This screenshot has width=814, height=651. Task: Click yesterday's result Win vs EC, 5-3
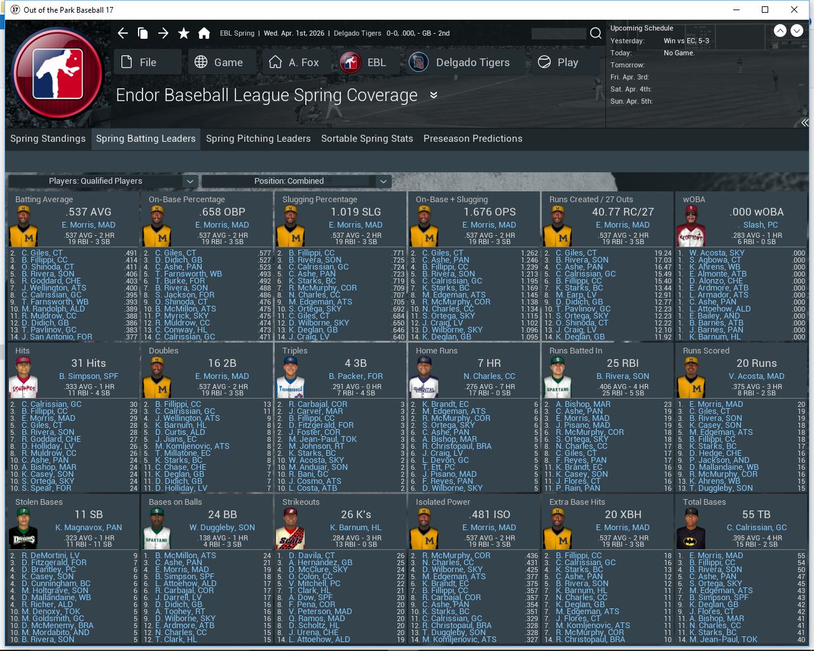point(686,41)
